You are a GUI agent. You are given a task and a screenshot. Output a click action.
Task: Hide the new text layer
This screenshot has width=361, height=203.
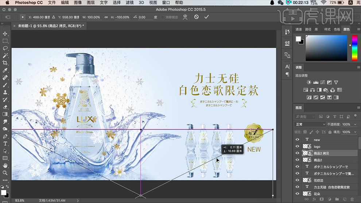297,140
